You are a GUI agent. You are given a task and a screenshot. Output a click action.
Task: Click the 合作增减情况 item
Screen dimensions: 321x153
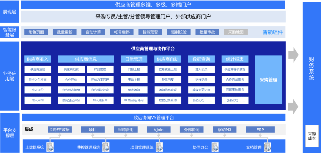(235, 80)
